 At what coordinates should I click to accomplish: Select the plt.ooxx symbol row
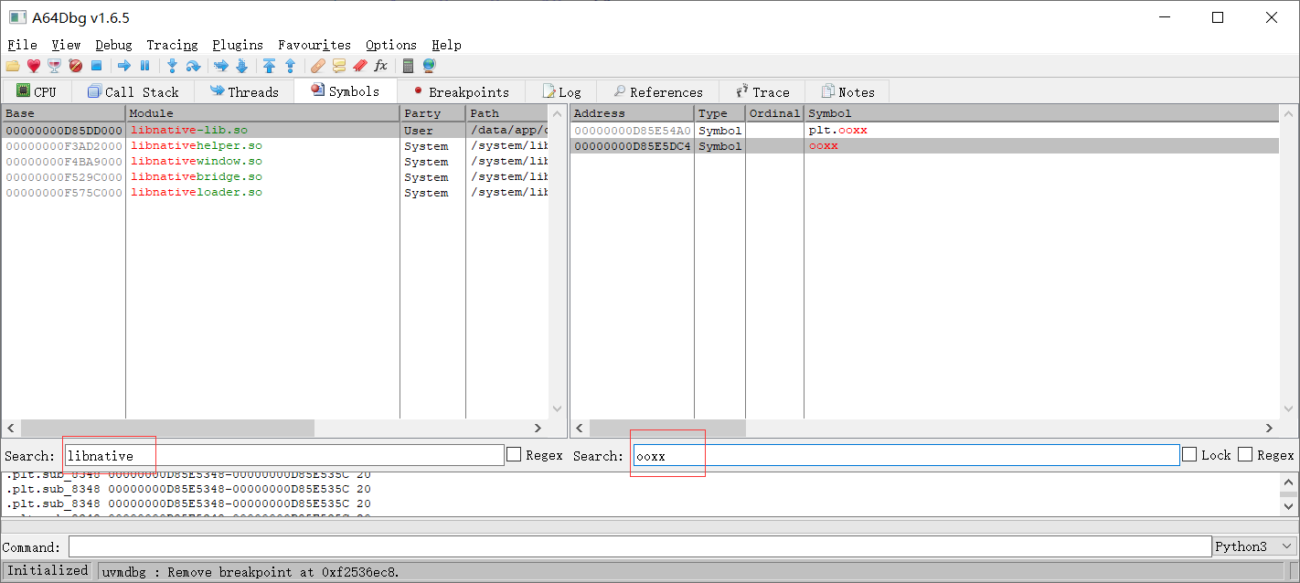tap(924, 130)
